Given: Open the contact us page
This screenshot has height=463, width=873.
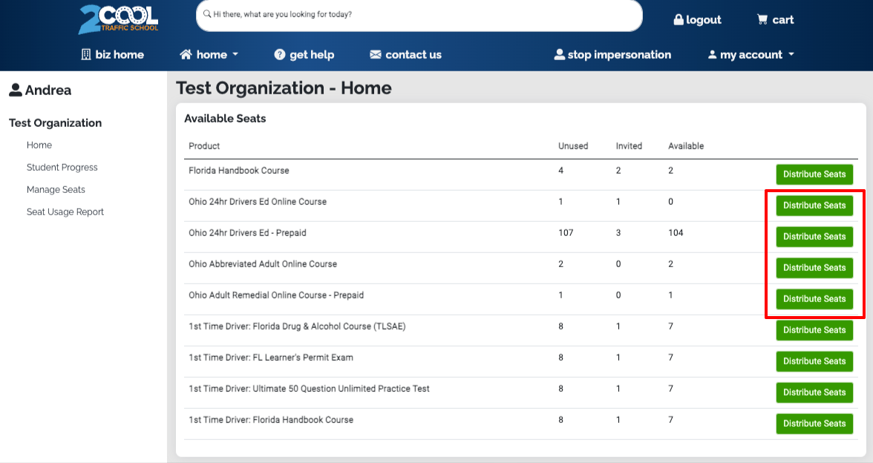Looking at the screenshot, I should (405, 55).
